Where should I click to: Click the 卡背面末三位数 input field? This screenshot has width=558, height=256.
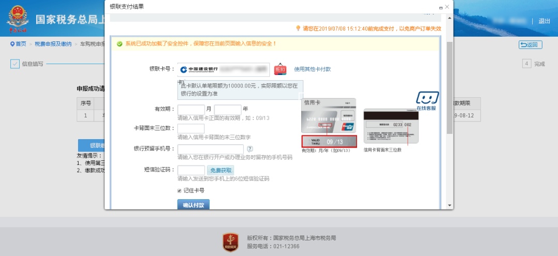(191, 129)
